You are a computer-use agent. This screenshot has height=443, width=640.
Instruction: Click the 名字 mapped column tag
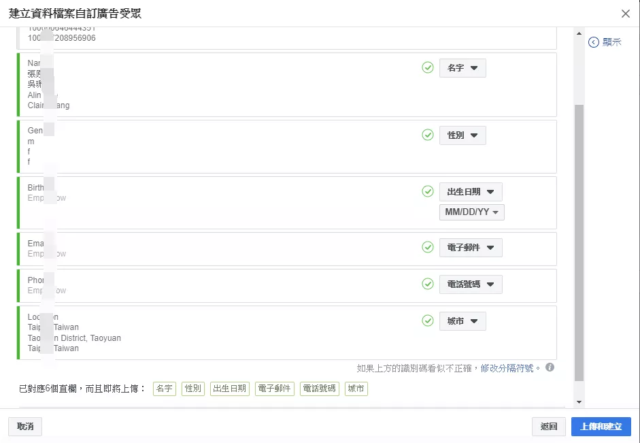[165, 389]
